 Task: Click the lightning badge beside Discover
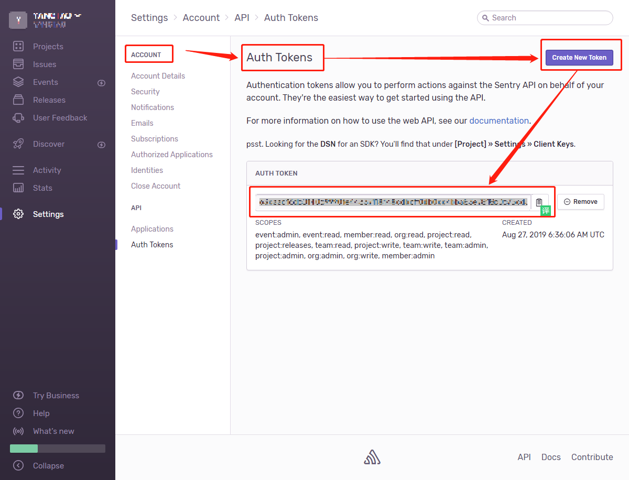point(102,145)
